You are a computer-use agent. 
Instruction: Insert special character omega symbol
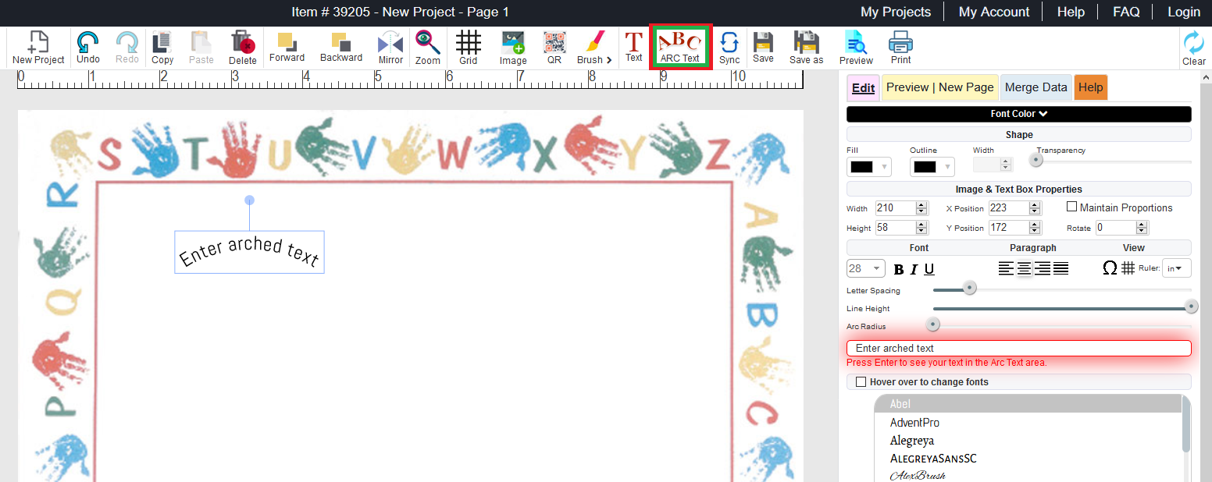pos(1110,268)
